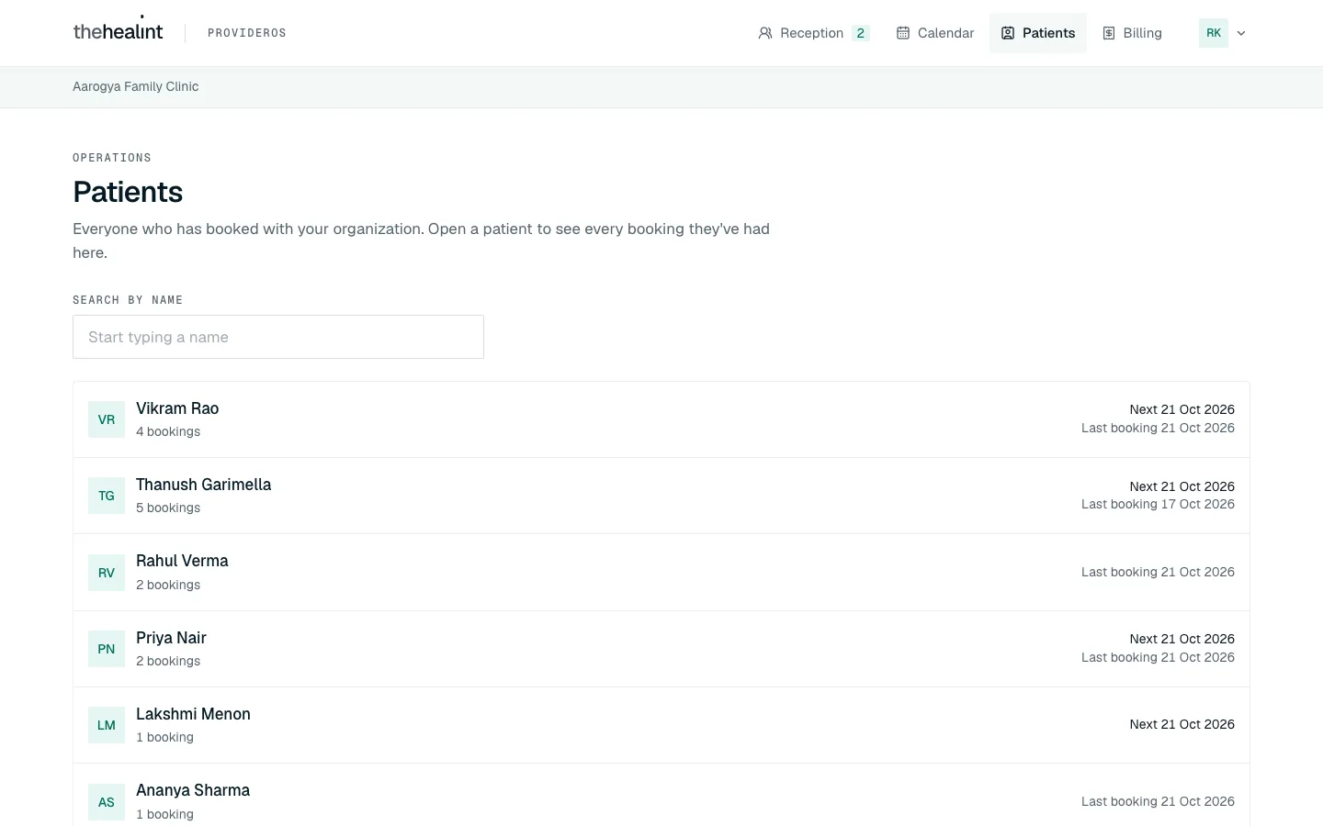Open Thanush Garimella's patient record
1323x826 pixels.
pyautogui.click(x=661, y=496)
